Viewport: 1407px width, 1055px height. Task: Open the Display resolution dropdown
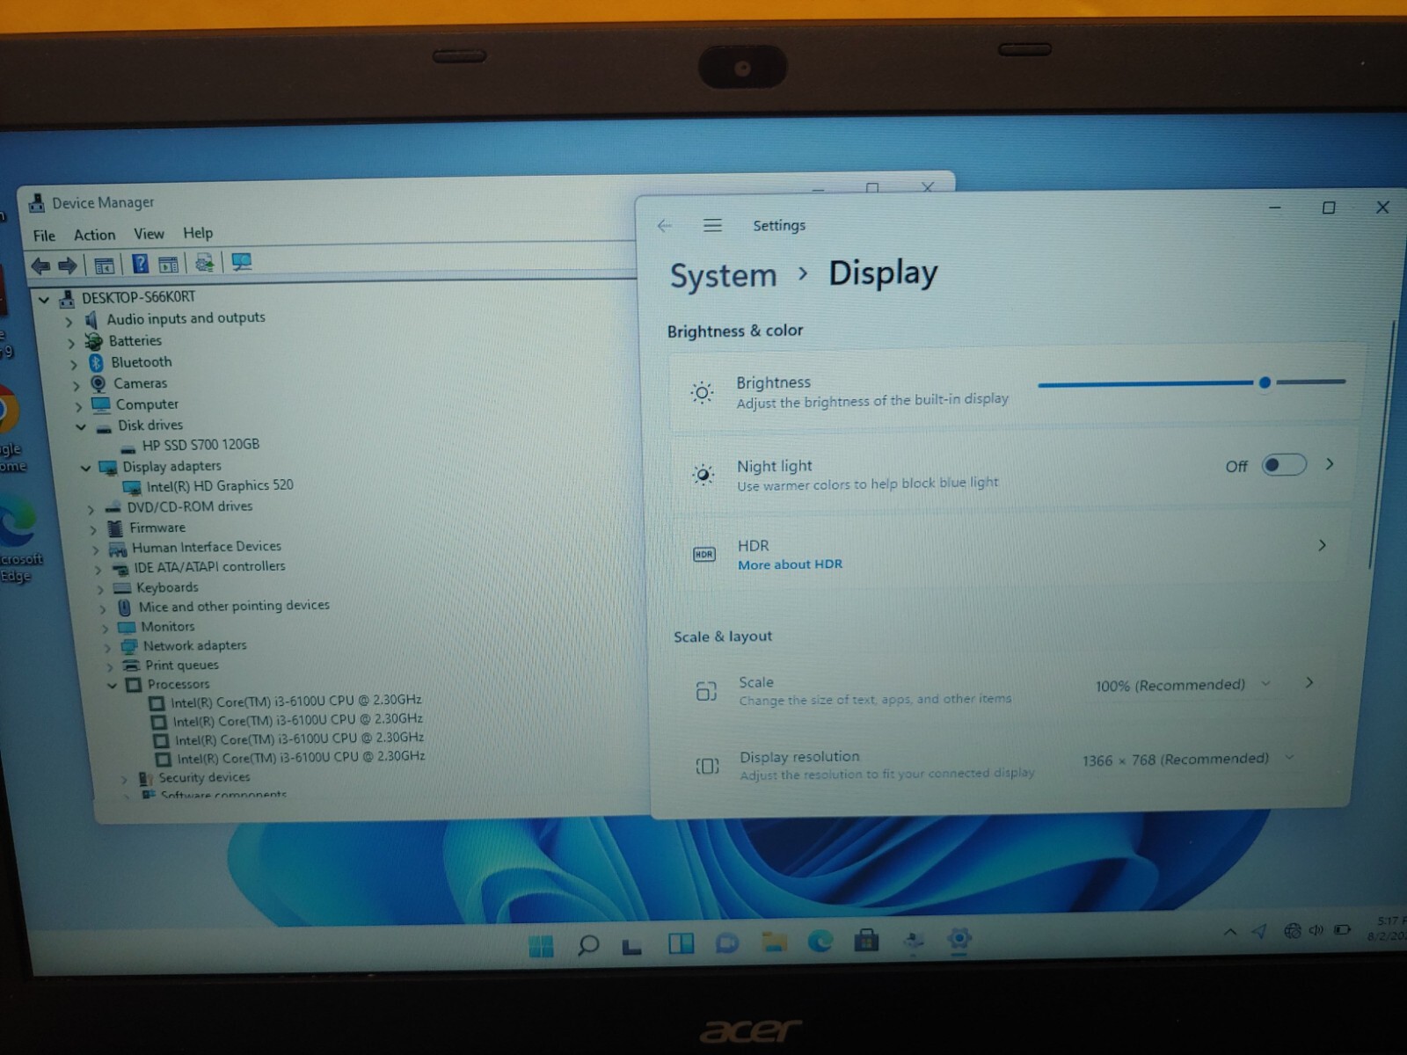pyautogui.click(x=1189, y=759)
